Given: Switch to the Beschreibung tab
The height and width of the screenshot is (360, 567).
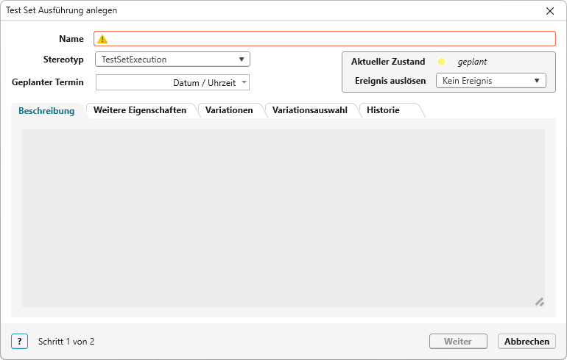Looking at the screenshot, I should 46,111.
